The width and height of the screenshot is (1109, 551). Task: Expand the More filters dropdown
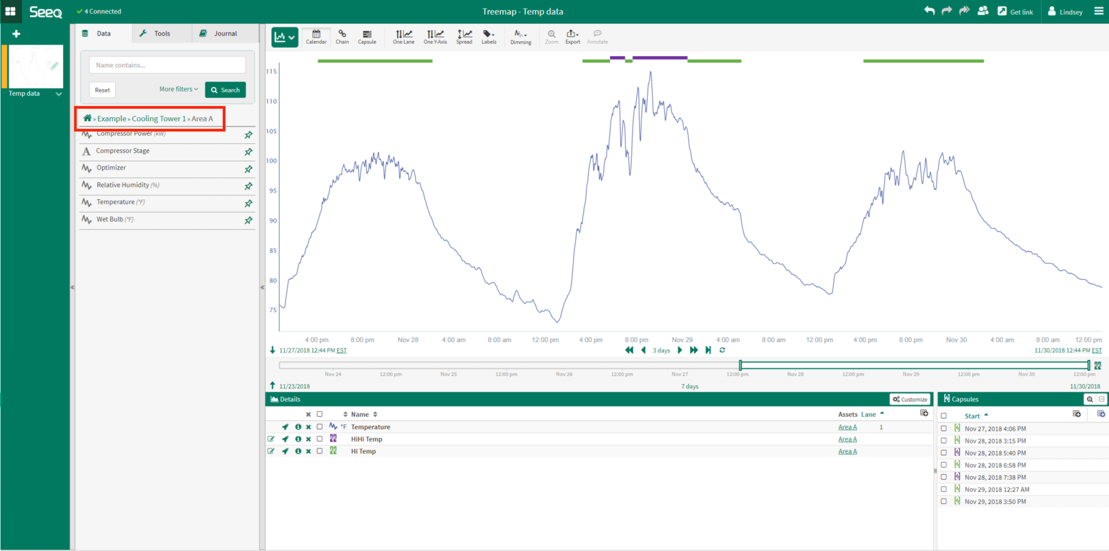click(x=179, y=89)
